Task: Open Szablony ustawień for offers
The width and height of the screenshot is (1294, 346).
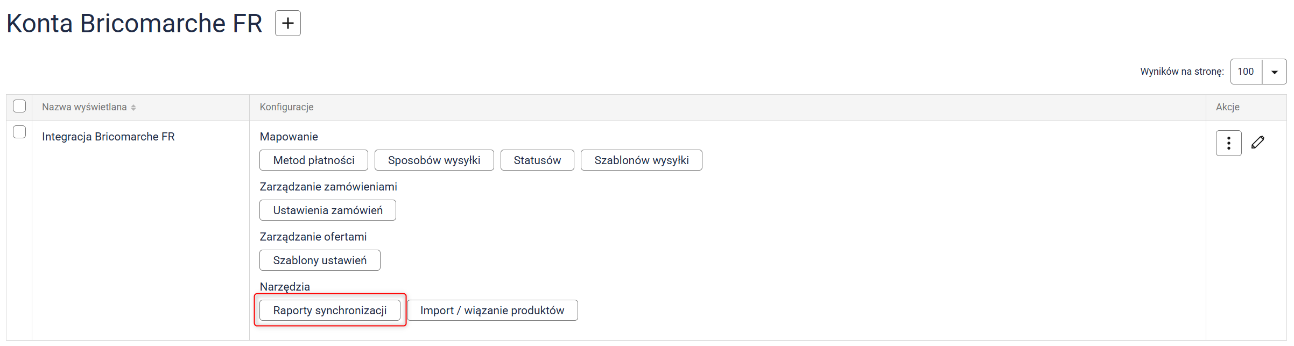Action: click(320, 260)
